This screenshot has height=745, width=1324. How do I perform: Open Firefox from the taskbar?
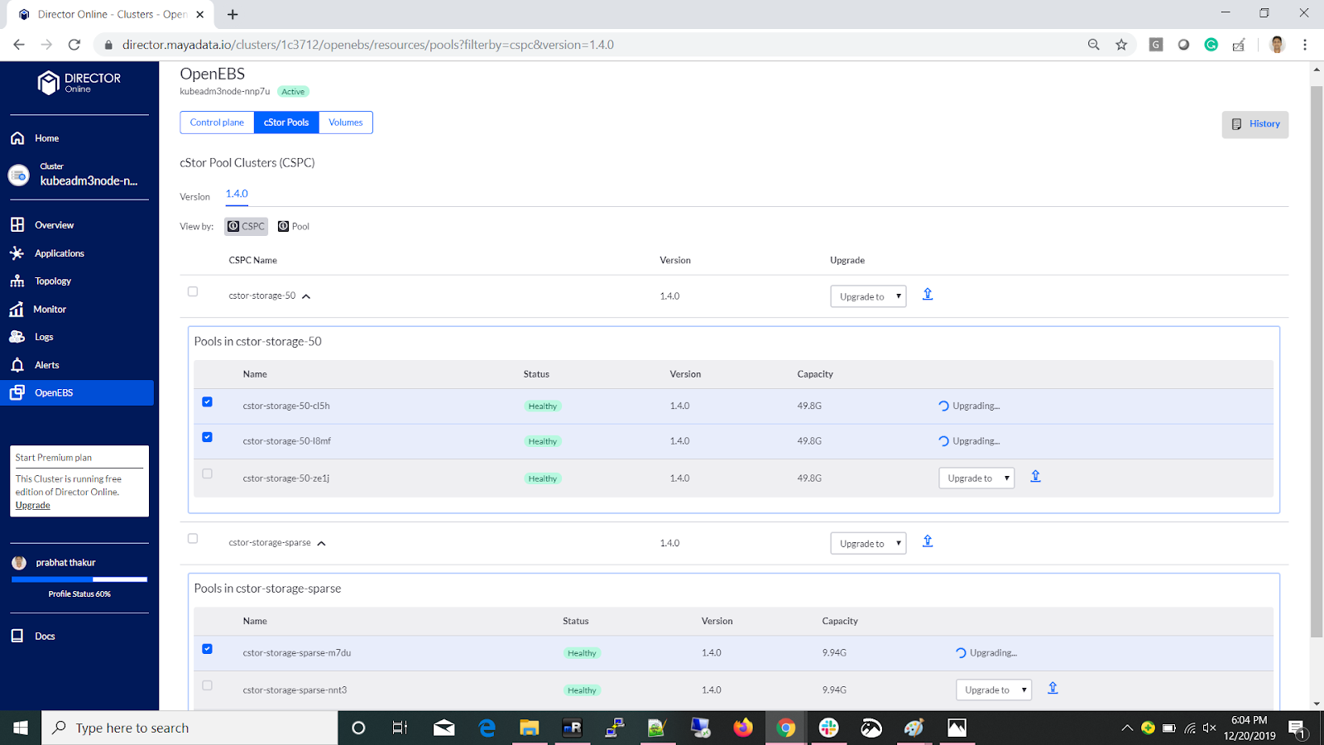pyautogui.click(x=743, y=728)
